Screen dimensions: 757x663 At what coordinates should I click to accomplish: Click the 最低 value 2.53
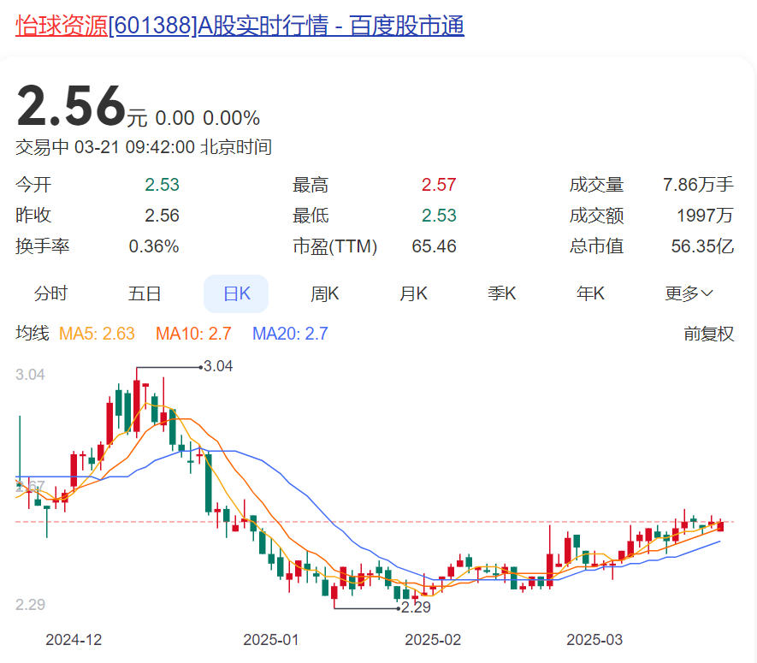[x=439, y=216]
